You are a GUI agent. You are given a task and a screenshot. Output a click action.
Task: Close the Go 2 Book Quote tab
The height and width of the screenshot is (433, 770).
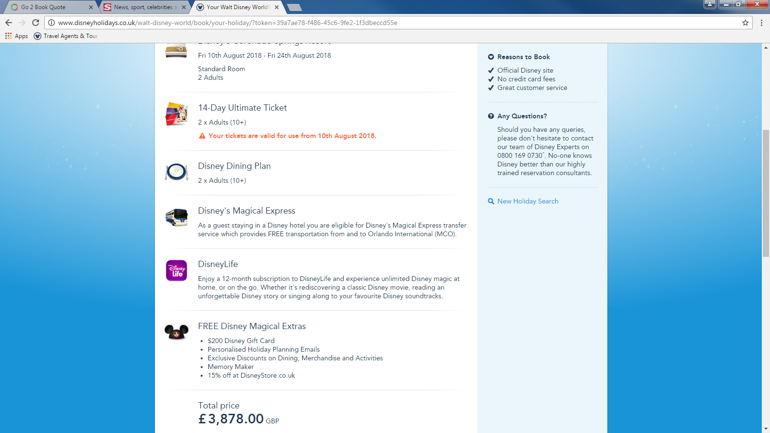click(x=91, y=7)
